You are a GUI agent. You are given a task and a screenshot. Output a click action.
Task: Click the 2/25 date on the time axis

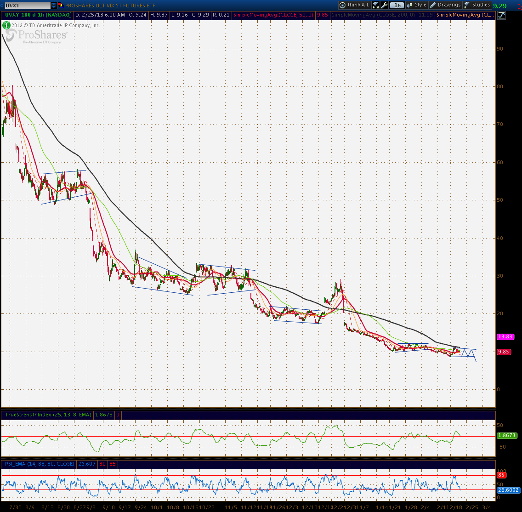472,507
